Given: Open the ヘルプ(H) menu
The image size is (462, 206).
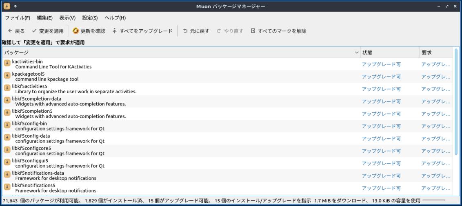Looking at the screenshot, I should (115, 18).
